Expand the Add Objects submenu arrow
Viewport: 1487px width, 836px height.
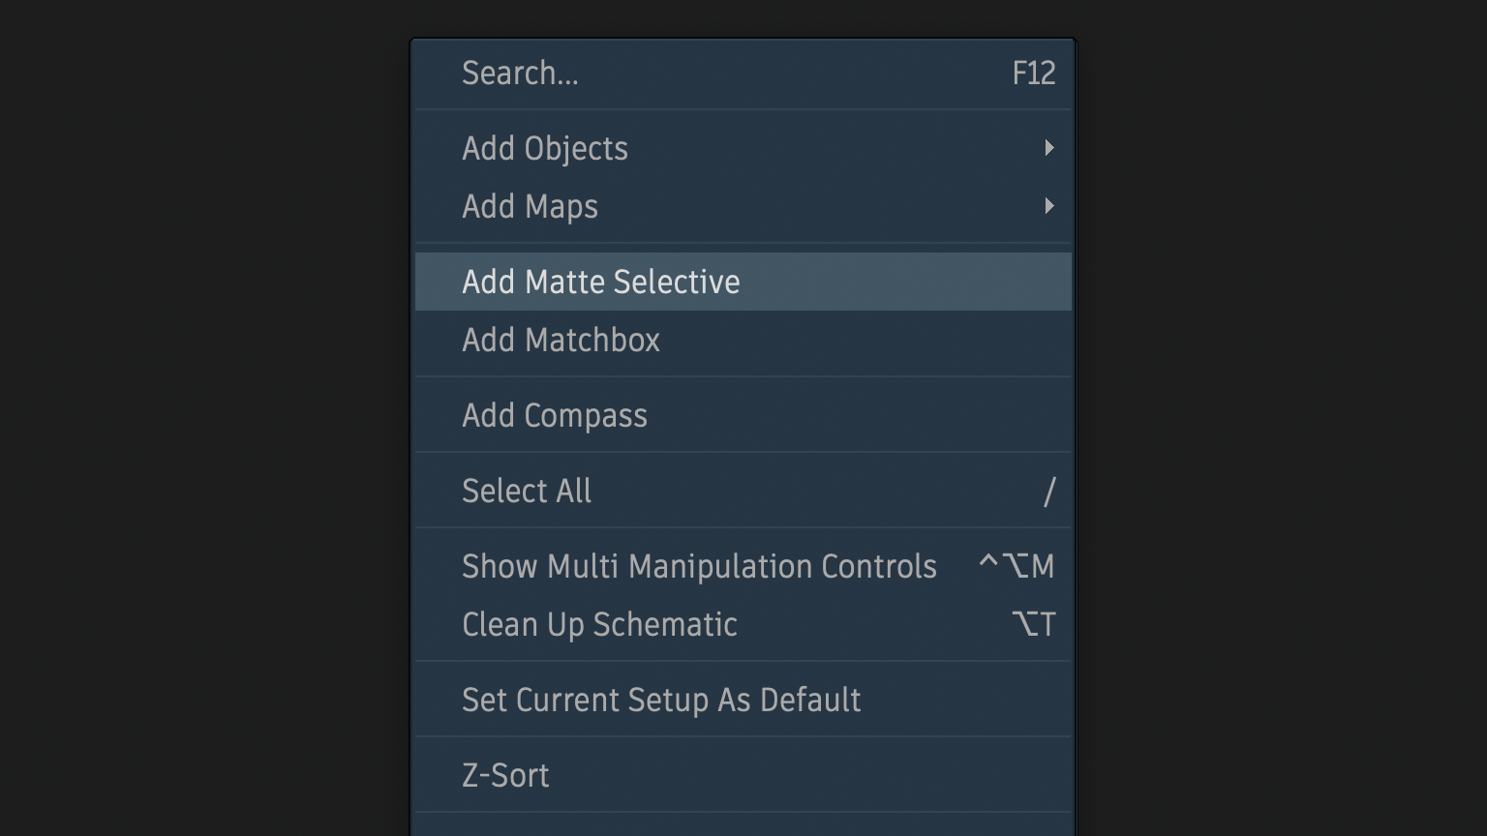point(1048,148)
